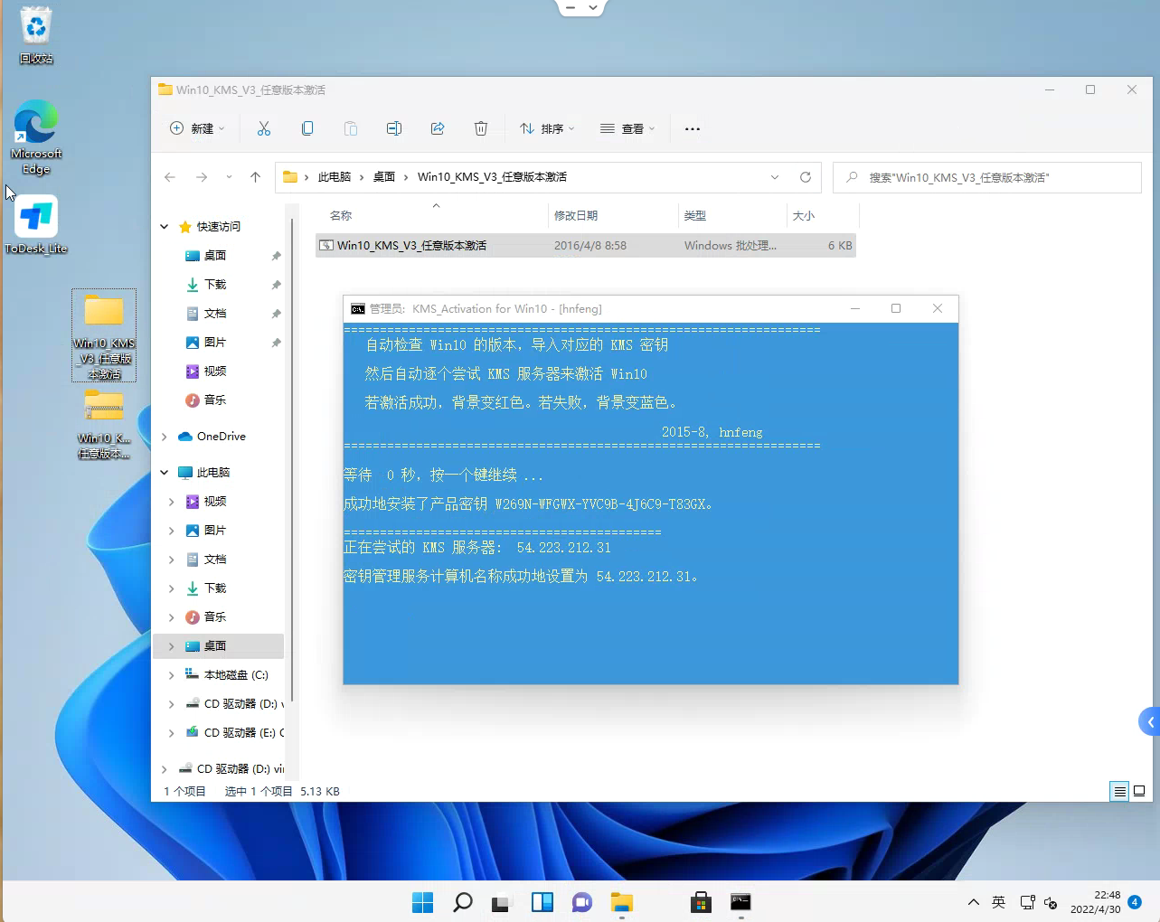The height and width of the screenshot is (922, 1160).
Task: Refresh the current folder
Action: [806, 177]
